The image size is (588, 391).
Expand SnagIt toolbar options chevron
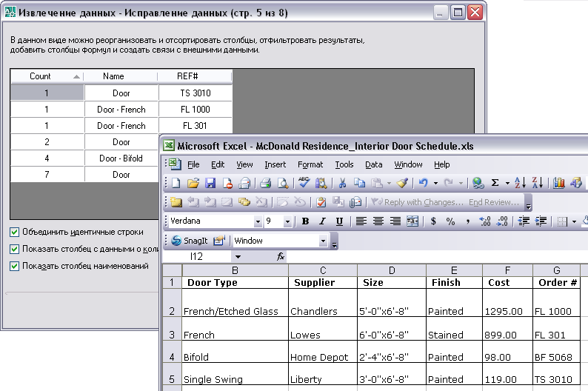click(335, 241)
